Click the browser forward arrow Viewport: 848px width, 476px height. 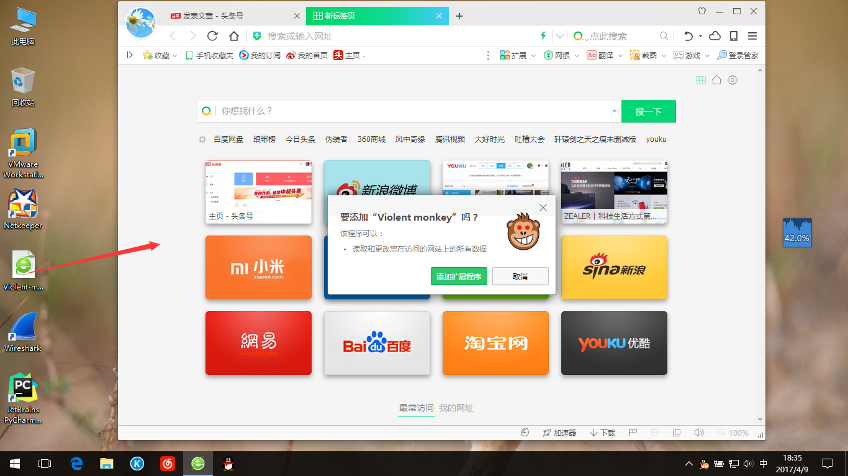point(193,36)
